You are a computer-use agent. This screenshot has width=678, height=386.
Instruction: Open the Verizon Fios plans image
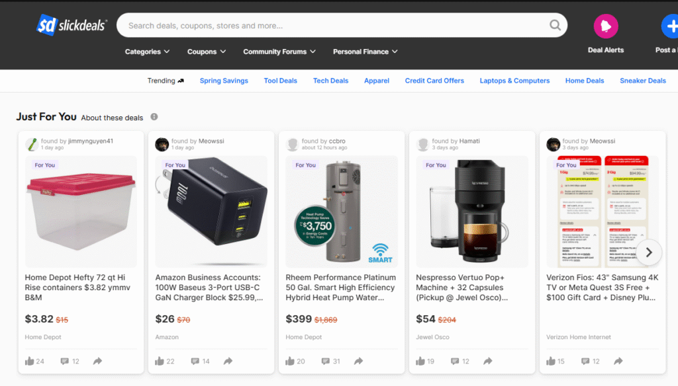tap(603, 212)
